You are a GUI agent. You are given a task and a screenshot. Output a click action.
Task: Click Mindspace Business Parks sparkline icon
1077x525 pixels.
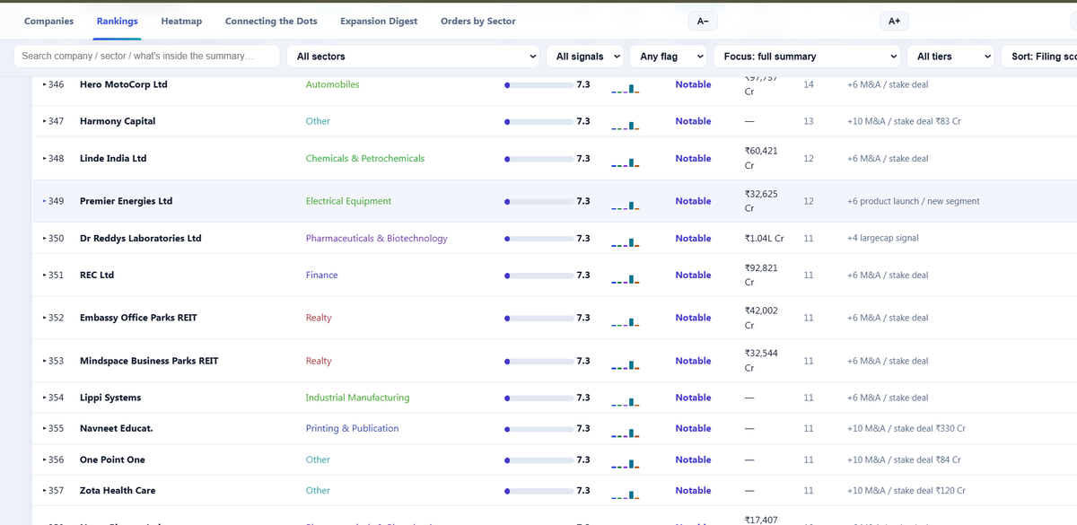625,364
